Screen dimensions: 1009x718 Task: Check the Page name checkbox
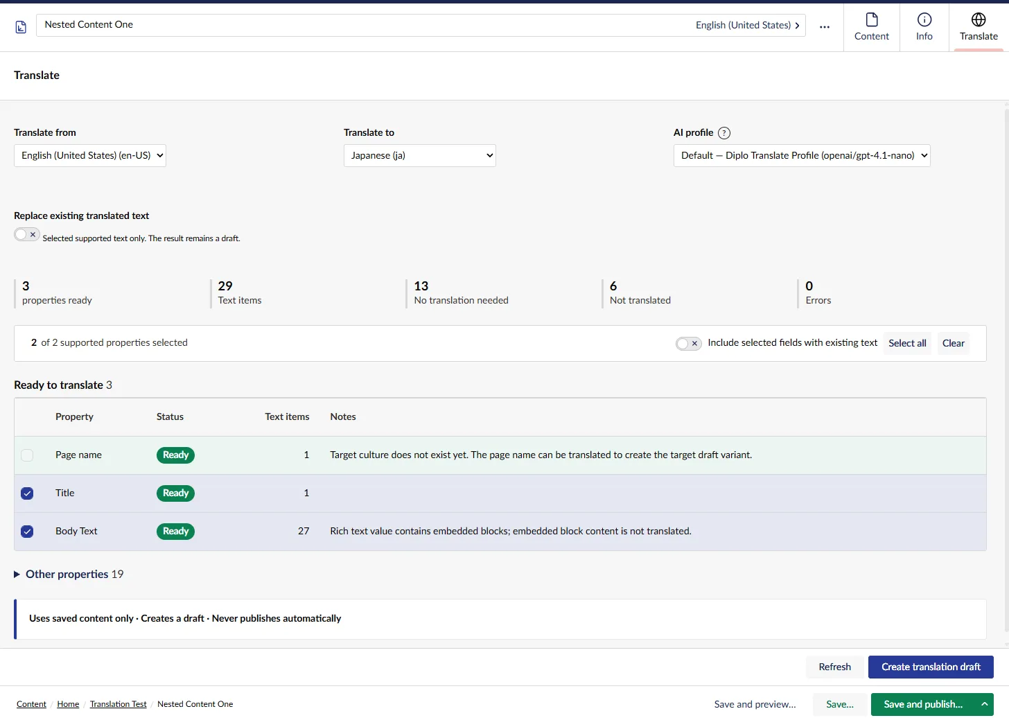point(27,455)
